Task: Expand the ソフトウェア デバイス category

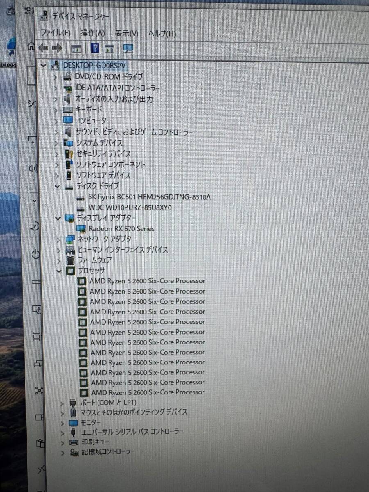Action: 57,175
